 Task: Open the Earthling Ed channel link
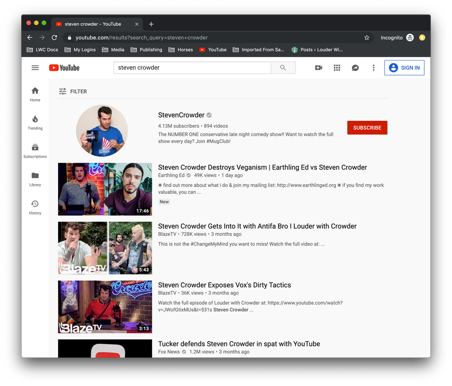[171, 175]
